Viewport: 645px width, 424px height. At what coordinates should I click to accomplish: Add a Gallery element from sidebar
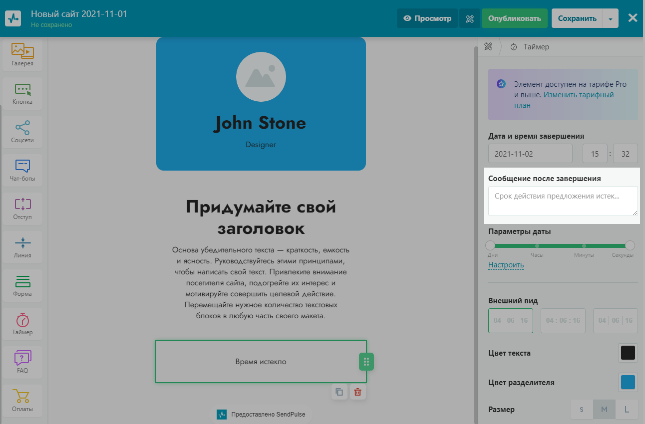tap(22, 55)
